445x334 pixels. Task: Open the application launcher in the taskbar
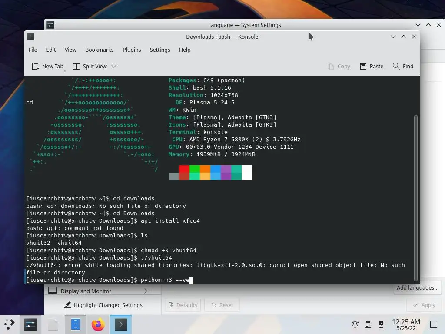point(10,324)
